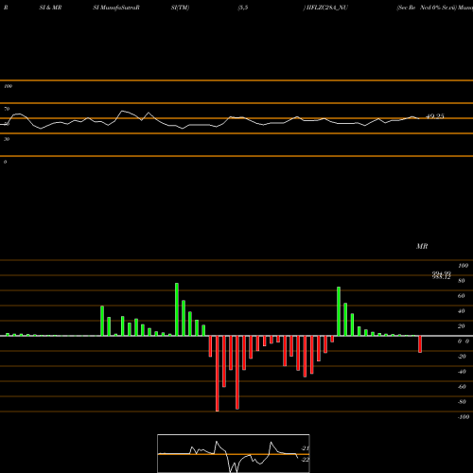Click the MR axis label 60
The width and height of the screenshot is (473, 473).
click(x=462, y=296)
